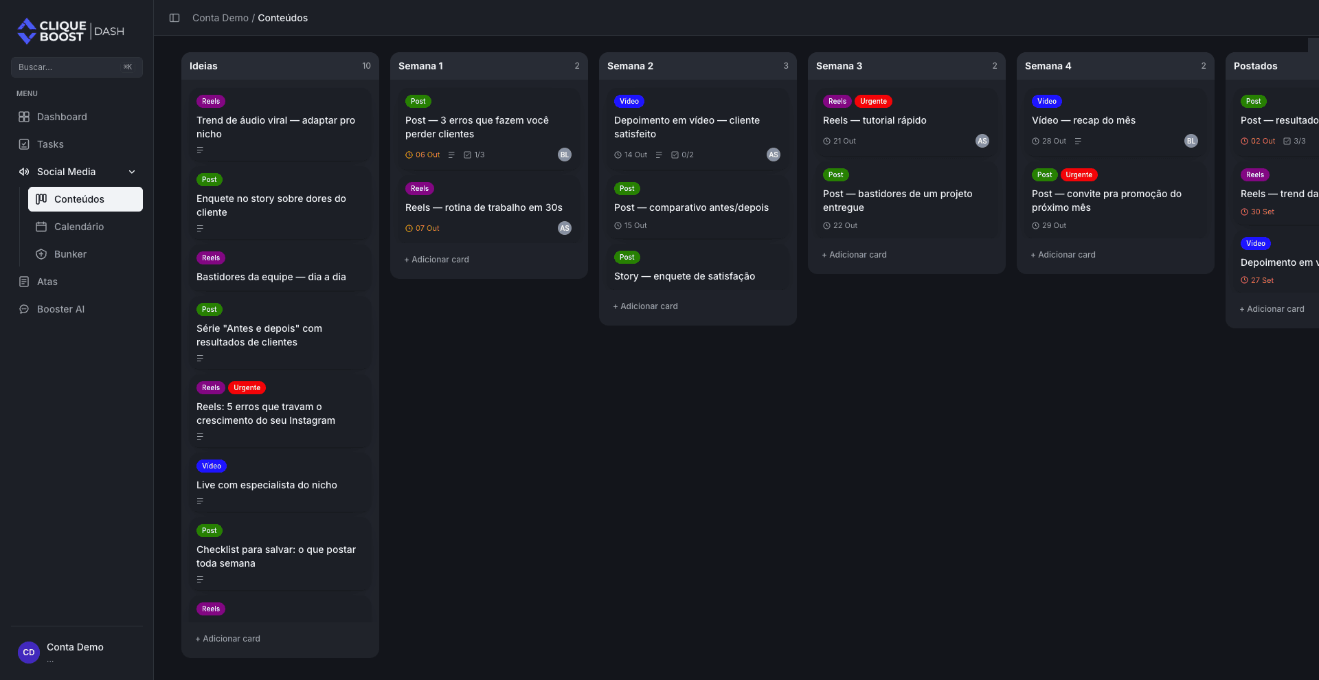This screenshot has height=680, width=1319.
Task: Focus the Buscar search field
Action: tap(77, 67)
